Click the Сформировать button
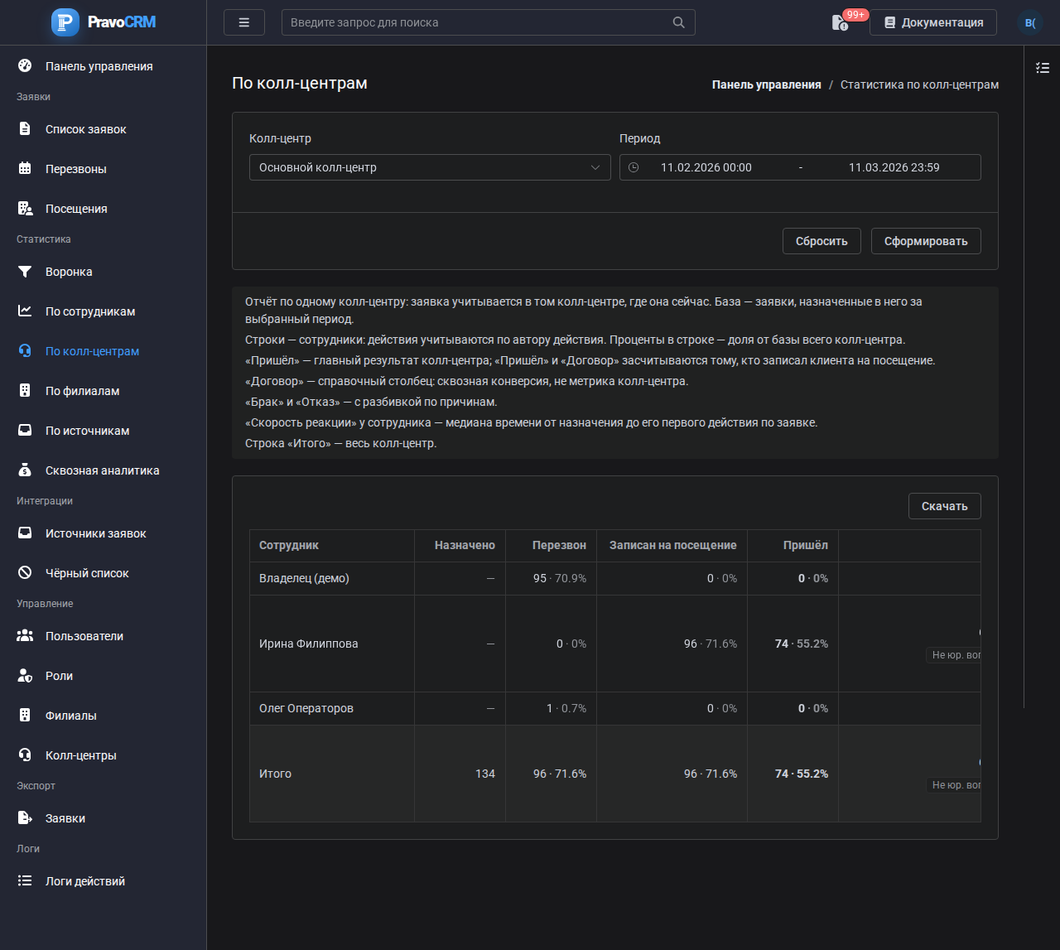The height and width of the screenshot is (950, 1060). pos(926,241)
